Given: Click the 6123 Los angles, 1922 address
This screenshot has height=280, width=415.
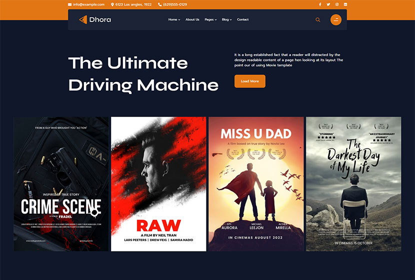Looking at the screenshot, I should pyautogui.click(x=133, y=4).
